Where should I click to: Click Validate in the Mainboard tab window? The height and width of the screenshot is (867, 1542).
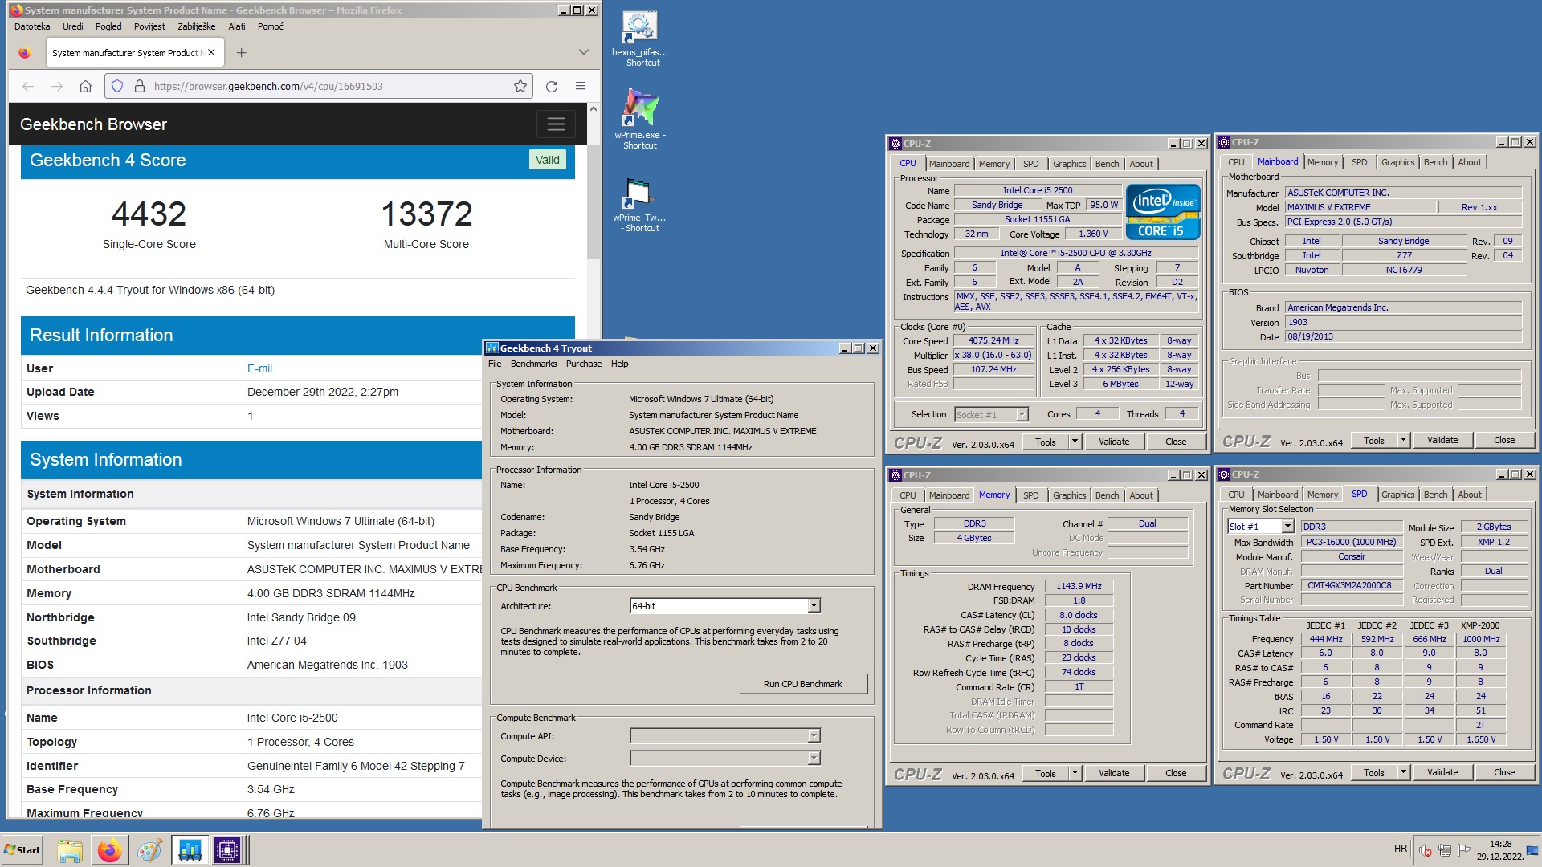1442,440
